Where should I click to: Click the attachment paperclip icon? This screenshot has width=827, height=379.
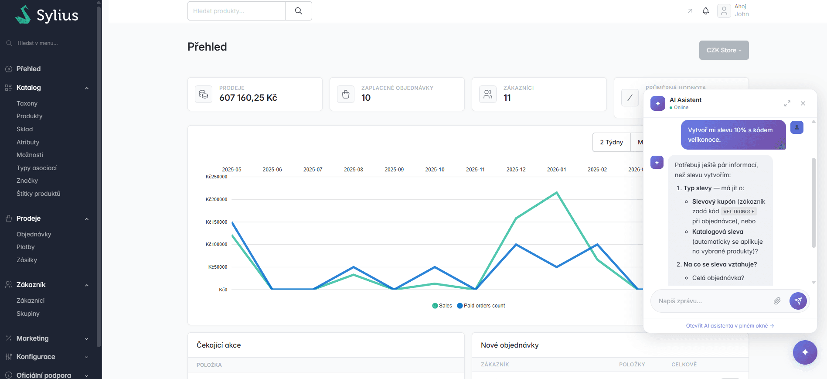[x=777, y=301]
